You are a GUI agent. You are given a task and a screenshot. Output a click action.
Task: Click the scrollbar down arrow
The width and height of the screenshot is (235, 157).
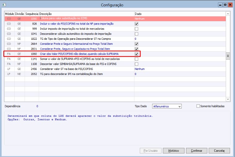(228, 99)
